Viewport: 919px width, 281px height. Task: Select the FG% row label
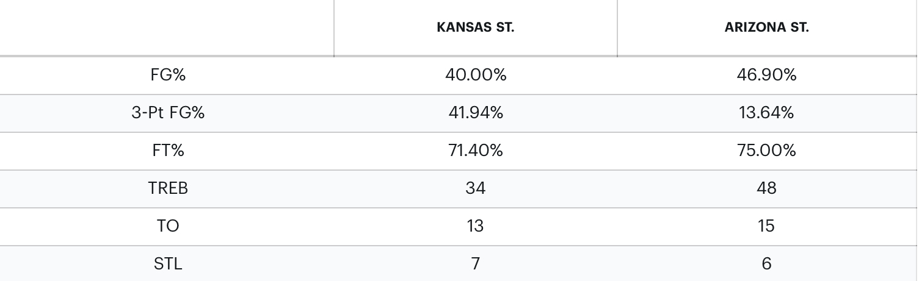(x=168, y=75)
